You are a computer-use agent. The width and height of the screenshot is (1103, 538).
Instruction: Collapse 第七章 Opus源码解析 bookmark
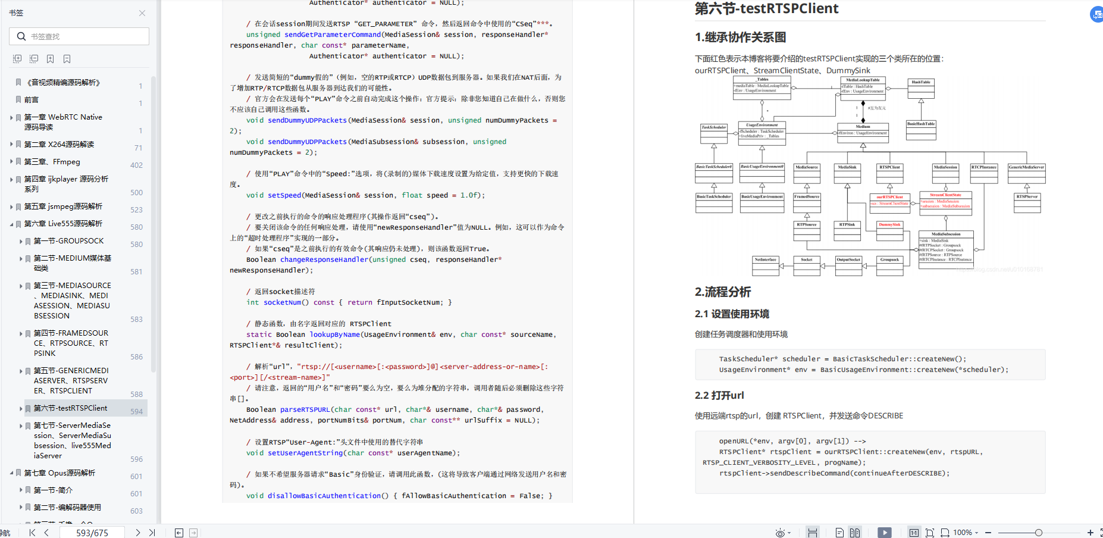point(11,473)
